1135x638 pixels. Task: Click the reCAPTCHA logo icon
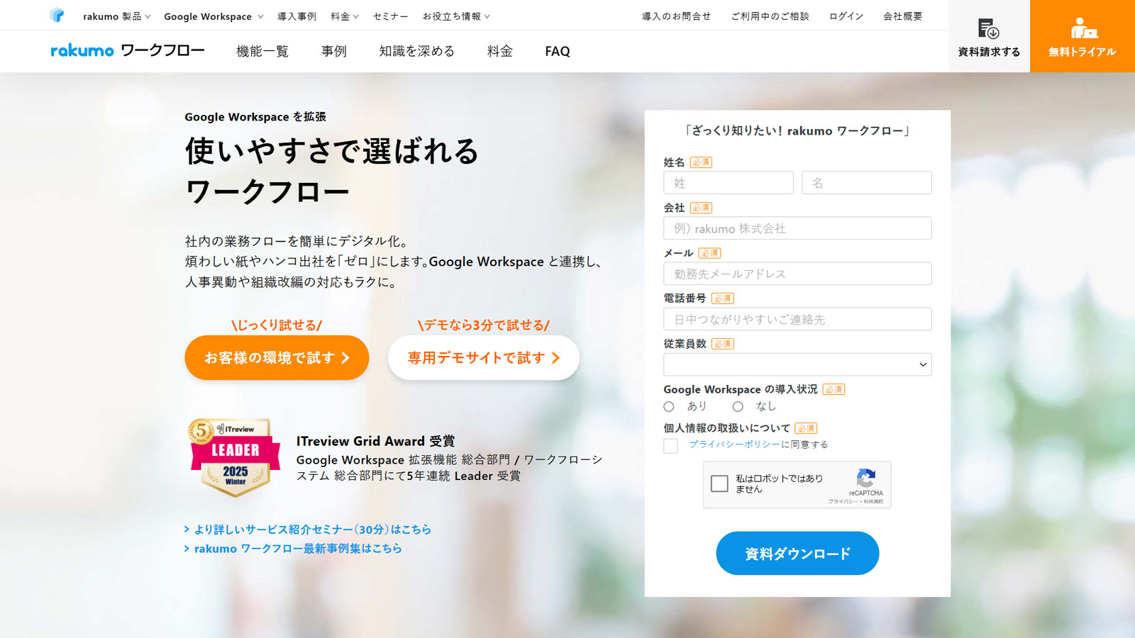[866, 478]
